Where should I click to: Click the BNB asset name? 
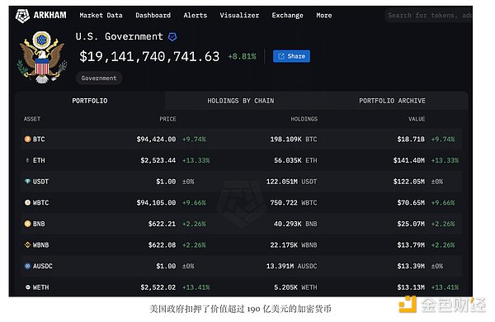click(39, 224)
